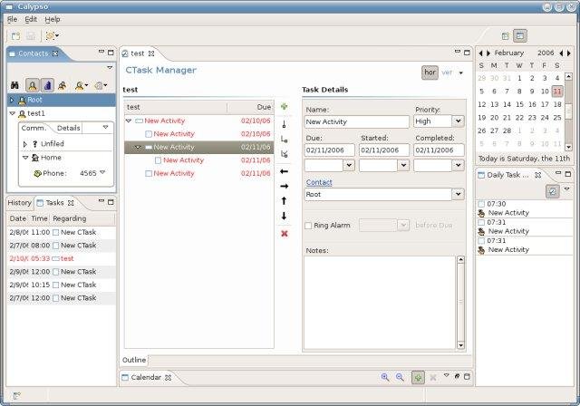This screenshot has width=580, height=406.
Task: Click the Contact link in Task Details
Action: (319, 182)
